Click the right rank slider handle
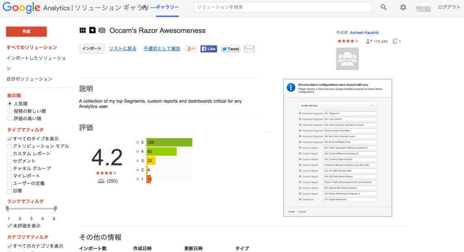This screenshot has height=252, width=464. 55,209
